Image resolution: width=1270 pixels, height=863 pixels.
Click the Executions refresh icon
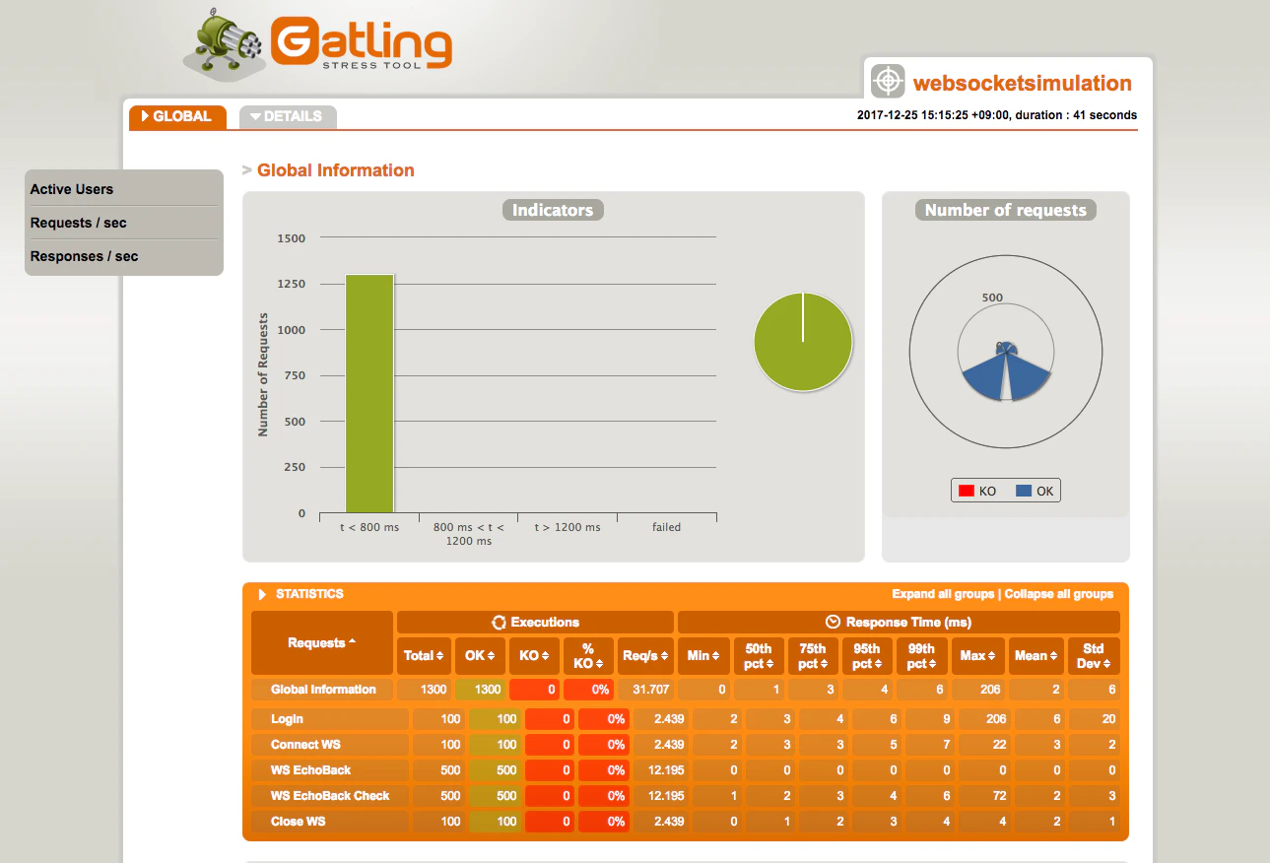coord(500,623)
